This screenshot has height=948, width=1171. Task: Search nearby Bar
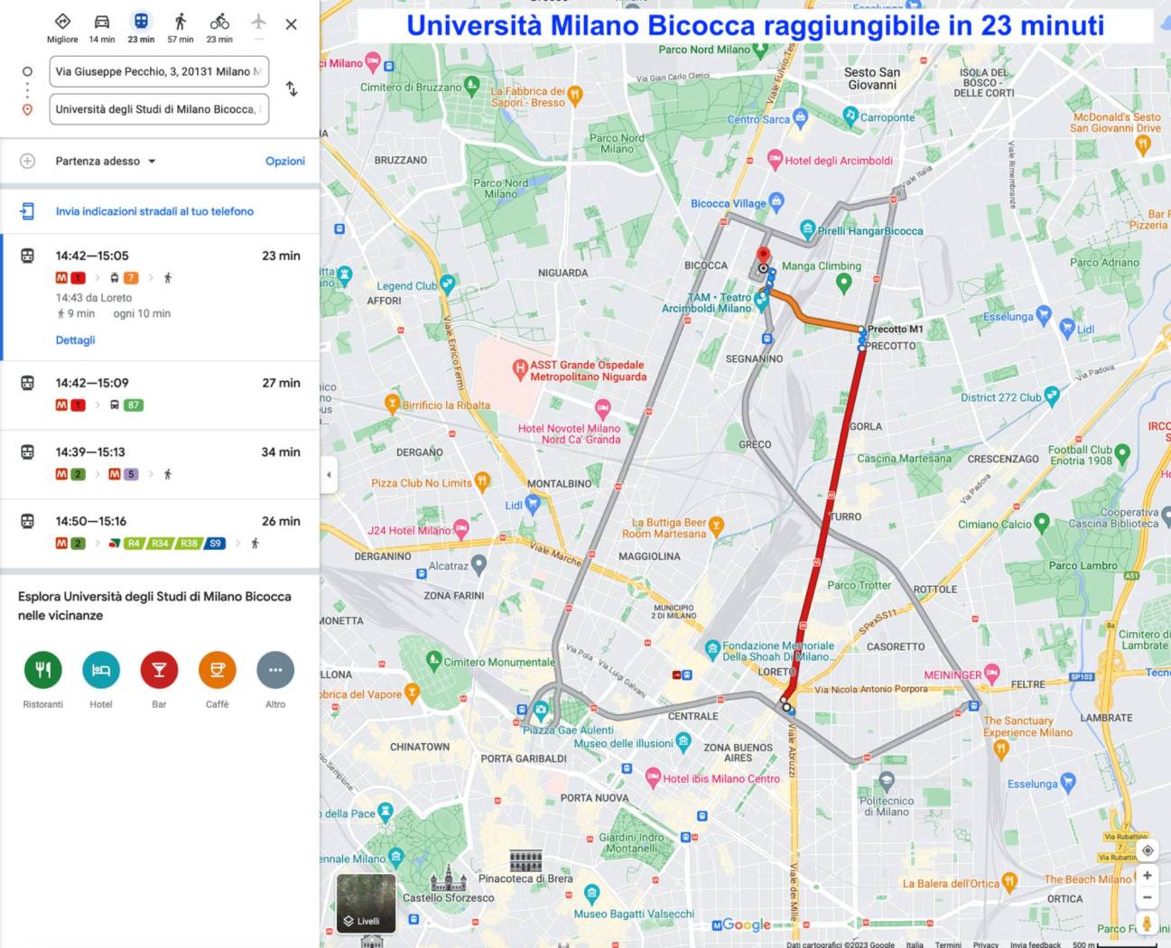(x=159, y=670)
